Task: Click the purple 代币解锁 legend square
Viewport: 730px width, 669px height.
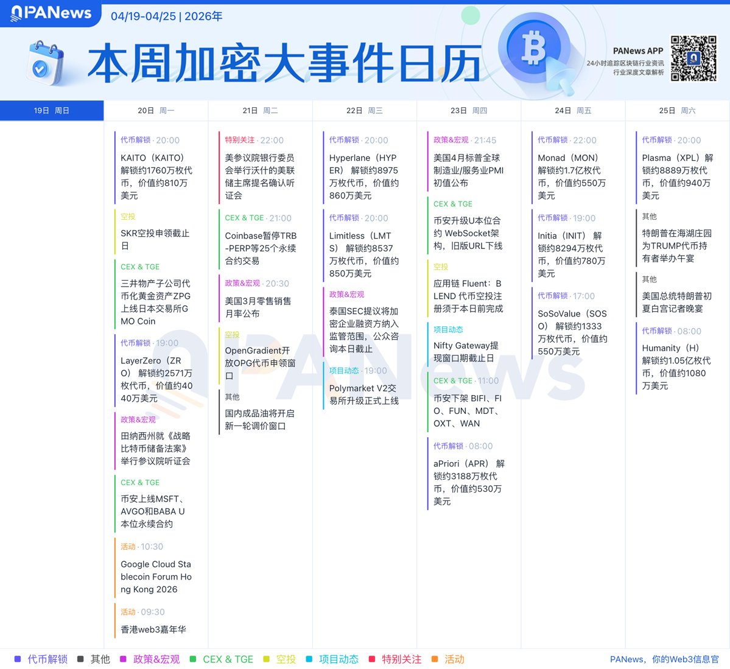Action: pyautogui.click(x=18, y=659)
